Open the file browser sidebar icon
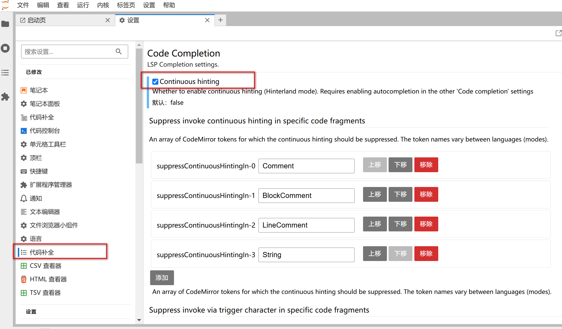The height and width of the screenshot is (329, 562). pyautogui.click(x=5, y=24)
